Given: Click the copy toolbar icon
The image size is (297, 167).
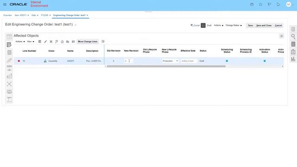Looking at the screenshot, I should click(68, 41).
